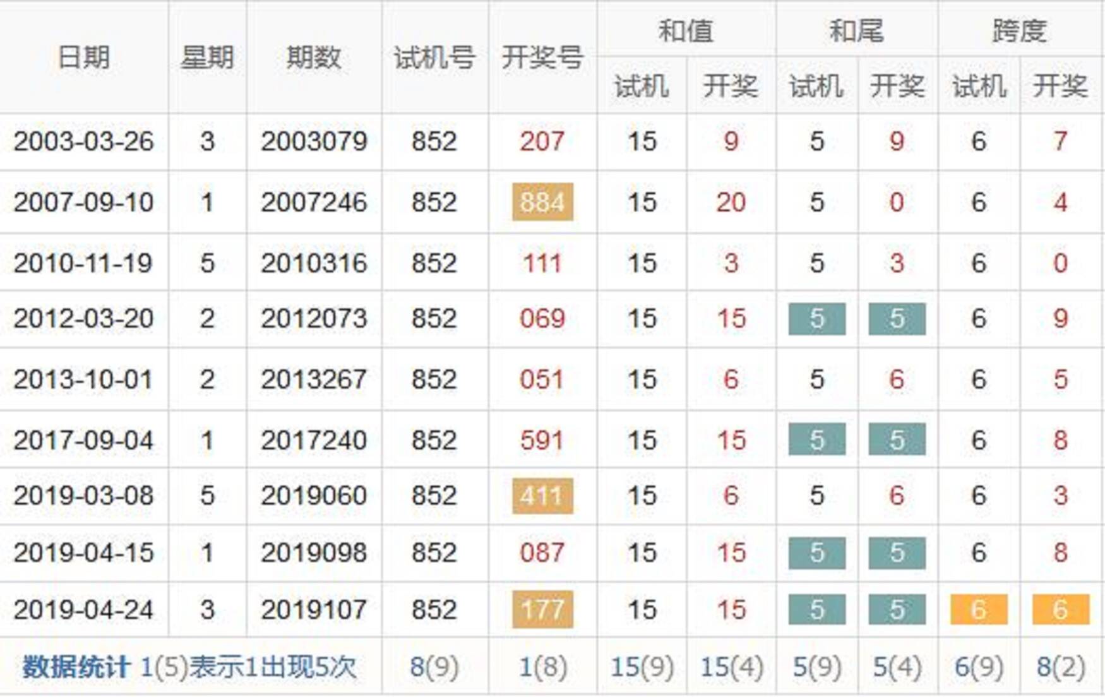Select the 1(8) statistic under 开奖号
This screenshot has width=1105, height=697.
[x=542, y=667]
